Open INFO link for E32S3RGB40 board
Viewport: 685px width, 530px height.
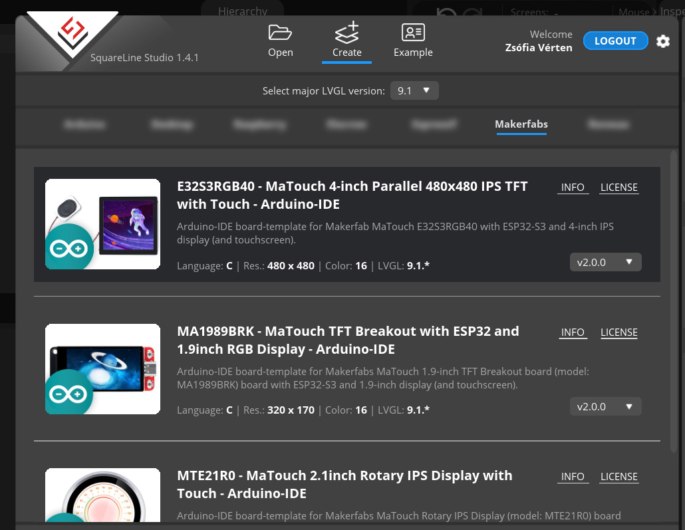pyautogui.click(x=573, y=188)
